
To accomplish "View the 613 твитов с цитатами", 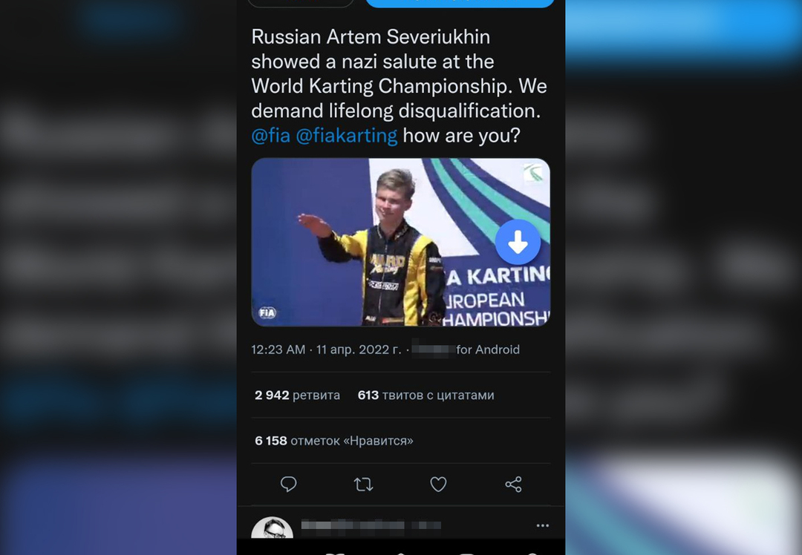I will click(426, 395).
